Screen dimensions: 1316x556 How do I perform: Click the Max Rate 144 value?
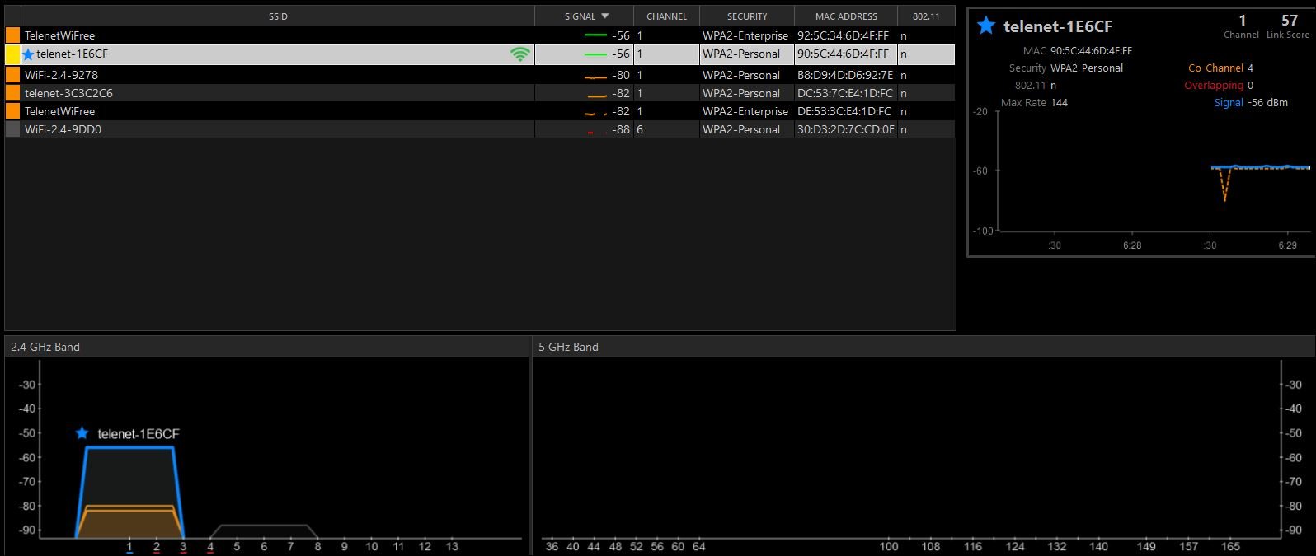pos(1059,103)
